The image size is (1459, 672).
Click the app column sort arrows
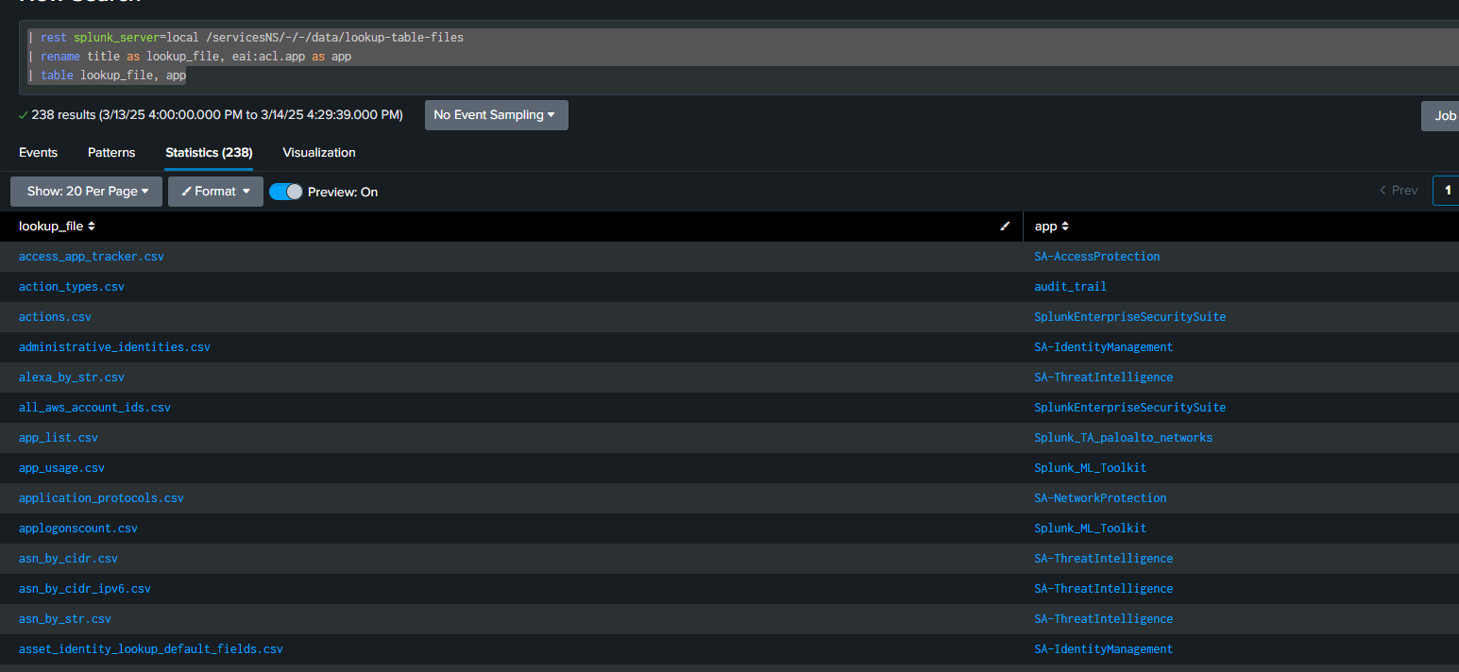(1065, 227)
